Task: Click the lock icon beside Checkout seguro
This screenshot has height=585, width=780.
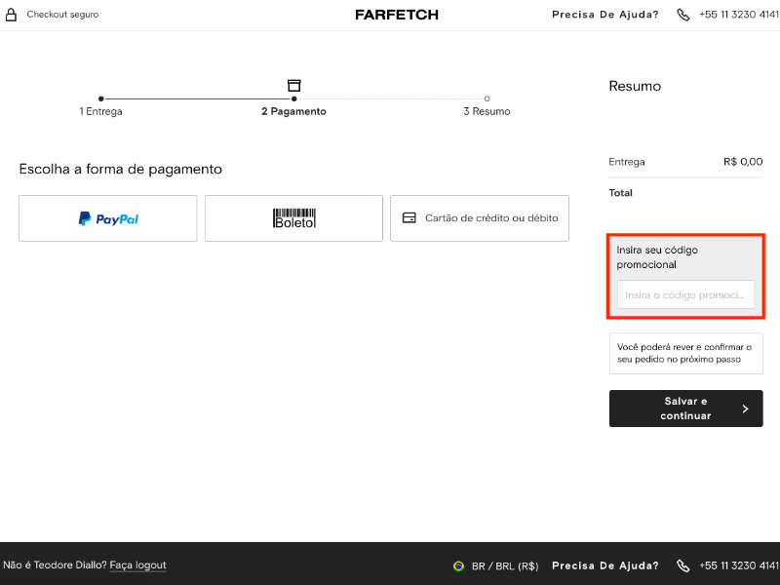Action: click(x=11, y=15)
